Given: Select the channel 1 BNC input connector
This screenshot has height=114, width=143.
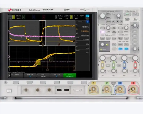Looking at the screenshot, I should click(94, 89).
